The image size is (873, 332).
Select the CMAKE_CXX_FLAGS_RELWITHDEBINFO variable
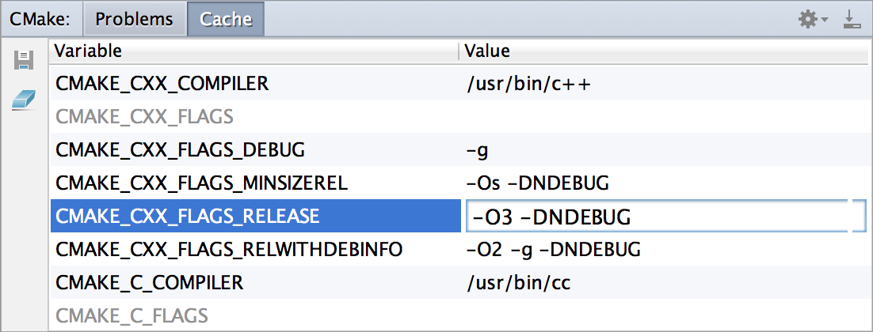click(229, 250)
